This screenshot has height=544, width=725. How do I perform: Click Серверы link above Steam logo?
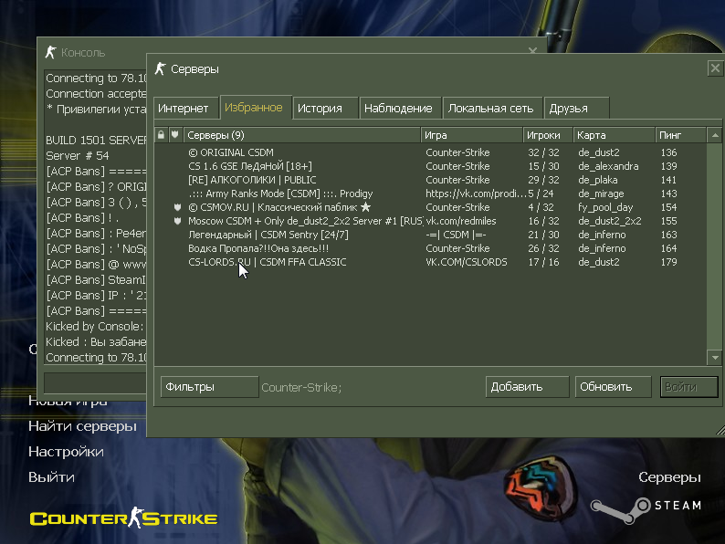click(x=669, y=477)
